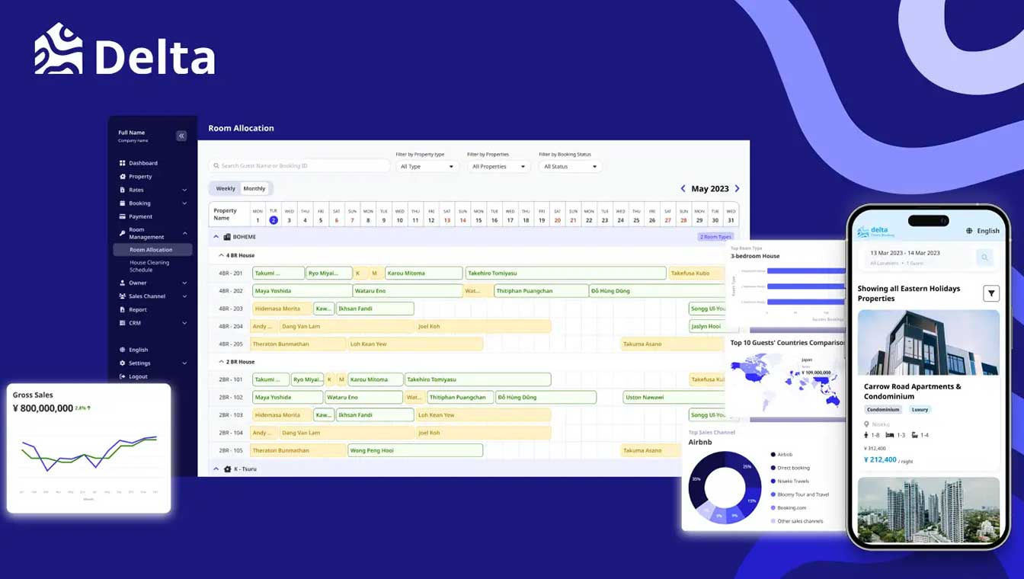This screenshot has height=579, width=1024.
Task: Click the 2 Room Types badge
Action: (x=716, y=237)
